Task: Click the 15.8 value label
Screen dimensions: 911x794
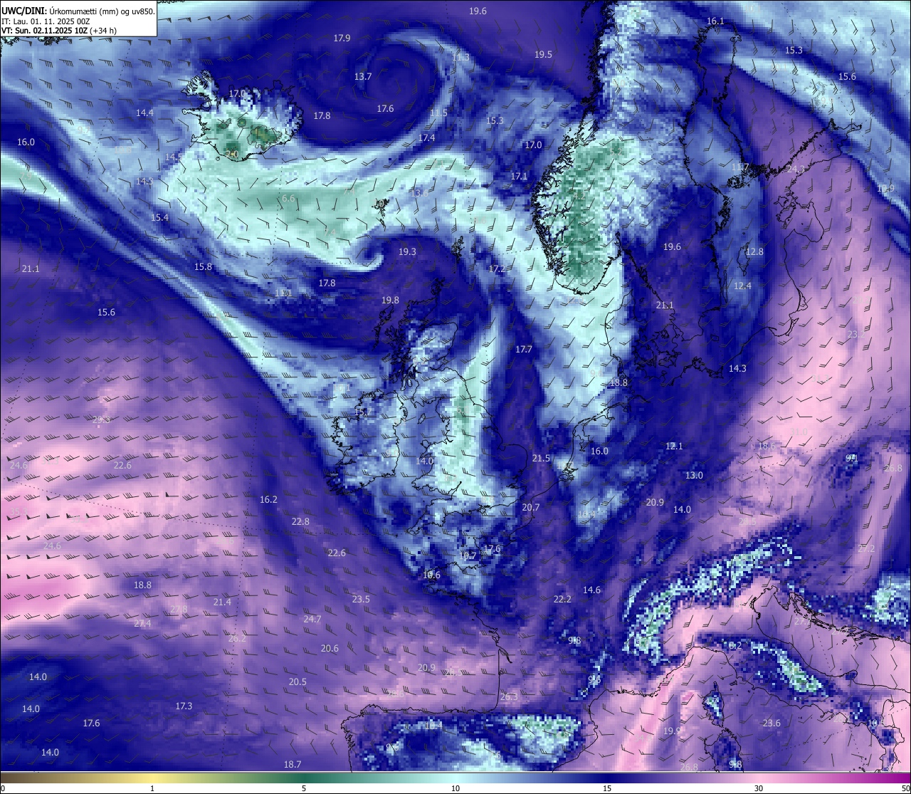Action: 204,267
